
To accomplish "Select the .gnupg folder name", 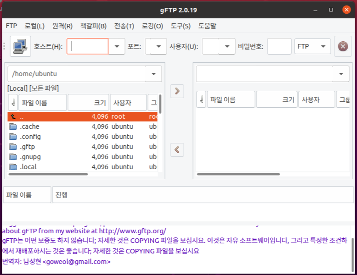I will point(30,157).
